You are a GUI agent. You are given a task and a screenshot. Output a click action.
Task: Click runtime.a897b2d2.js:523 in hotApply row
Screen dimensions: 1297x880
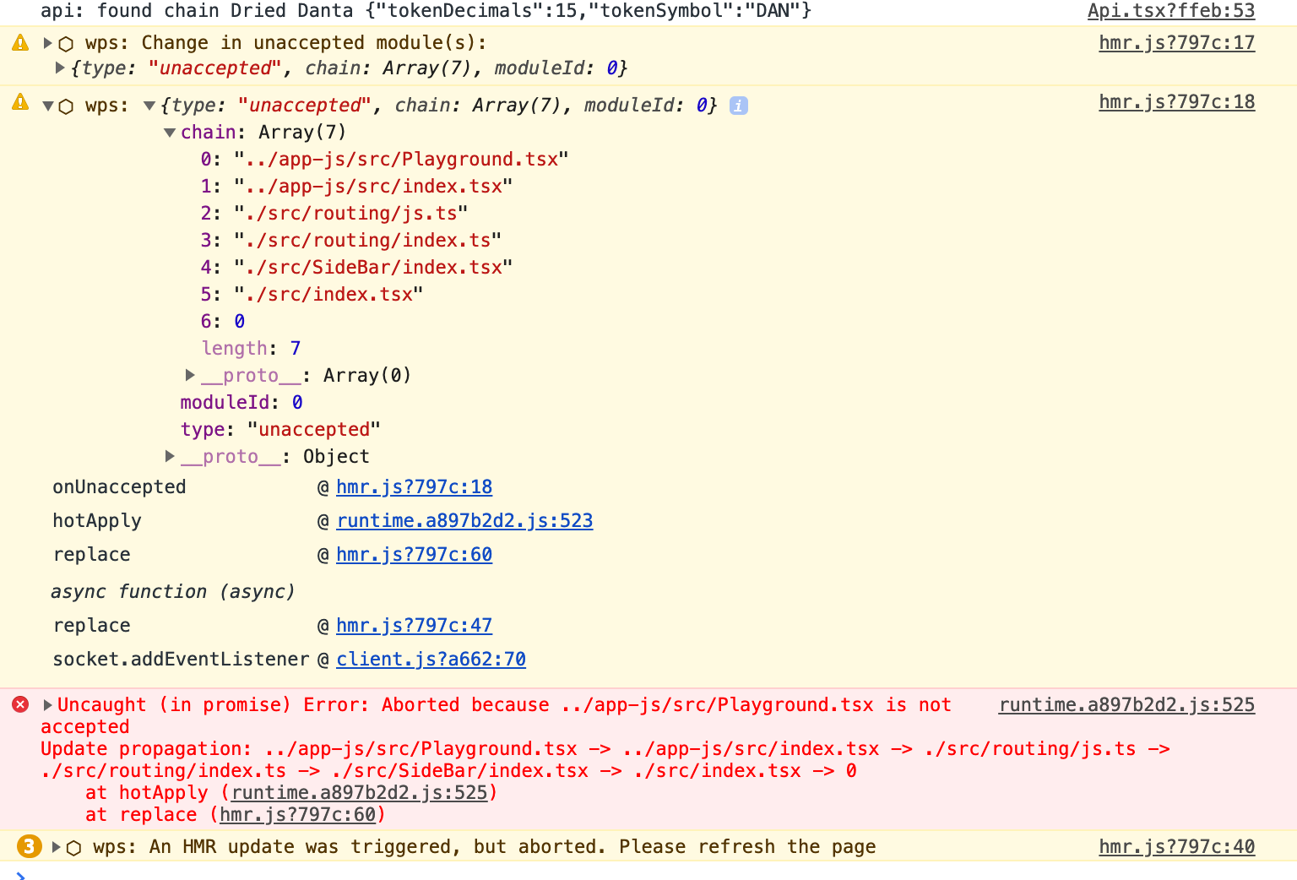[x=464, y=521]
